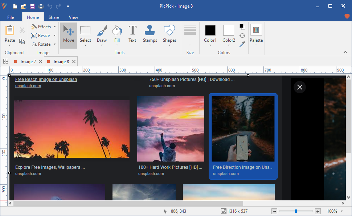
Task: Expand the Select tool dropdown arrow
Action: click(x=85, y=45)
